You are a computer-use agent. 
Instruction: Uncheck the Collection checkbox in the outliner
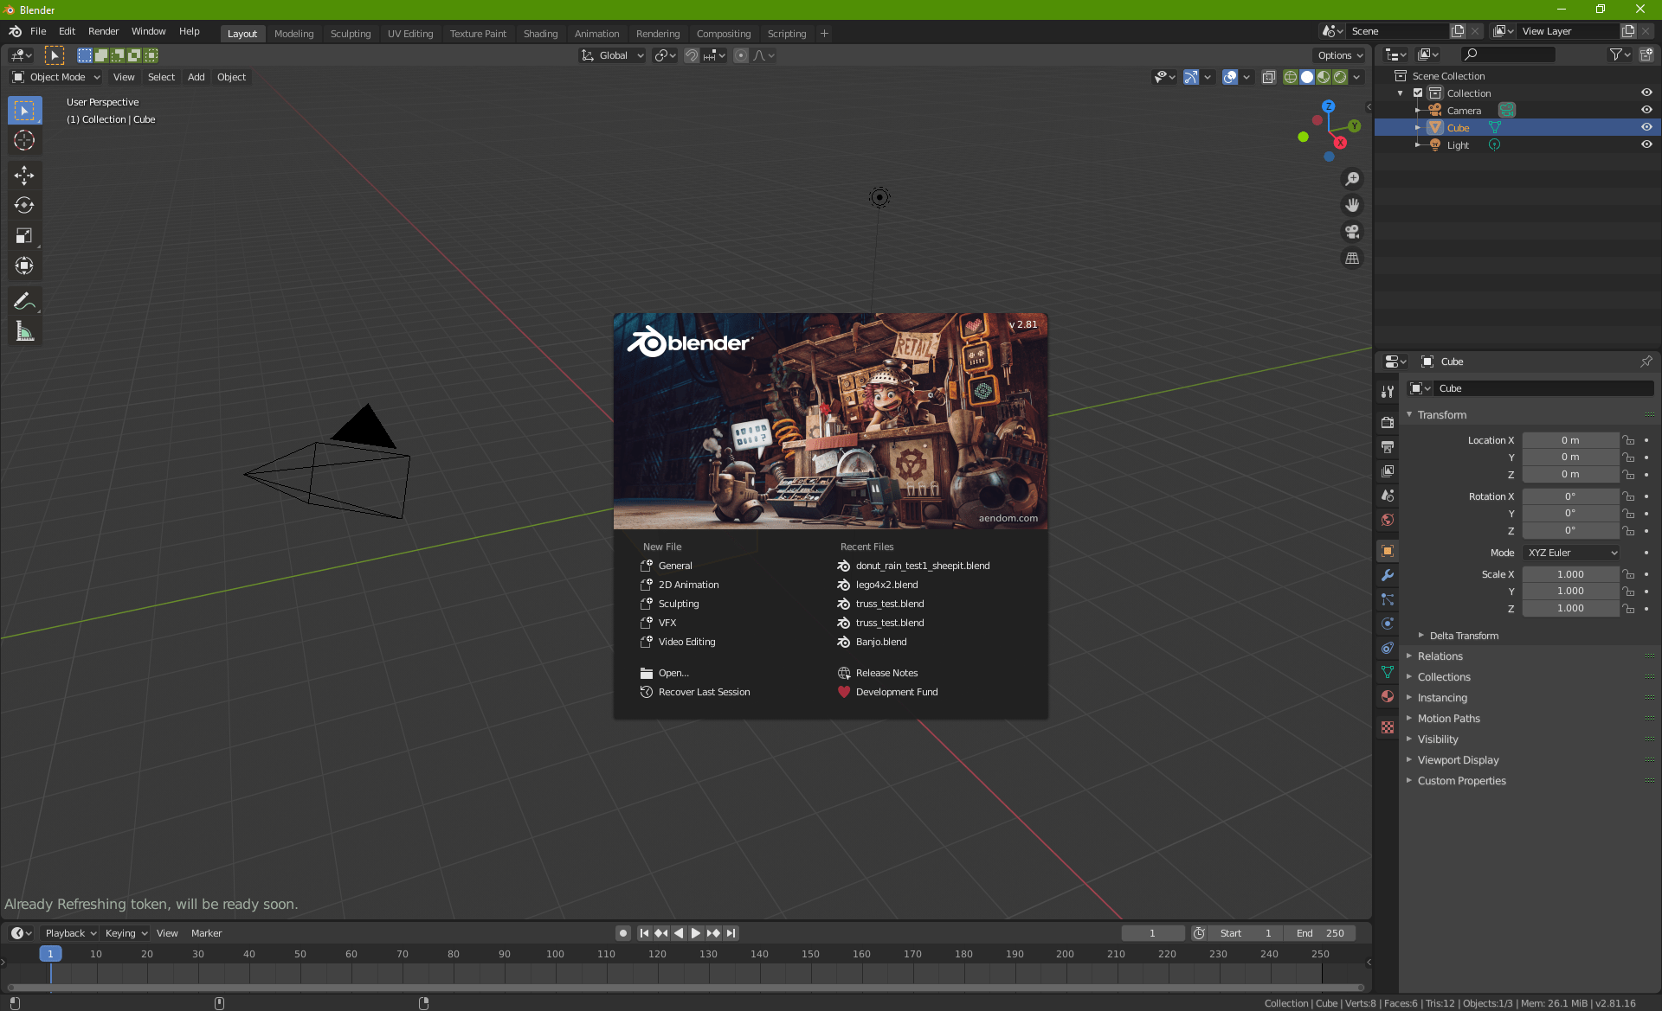point(1418,93)
